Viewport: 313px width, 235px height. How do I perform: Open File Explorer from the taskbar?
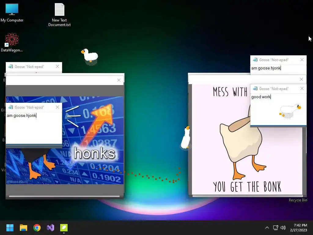click(x=23, y=228)
